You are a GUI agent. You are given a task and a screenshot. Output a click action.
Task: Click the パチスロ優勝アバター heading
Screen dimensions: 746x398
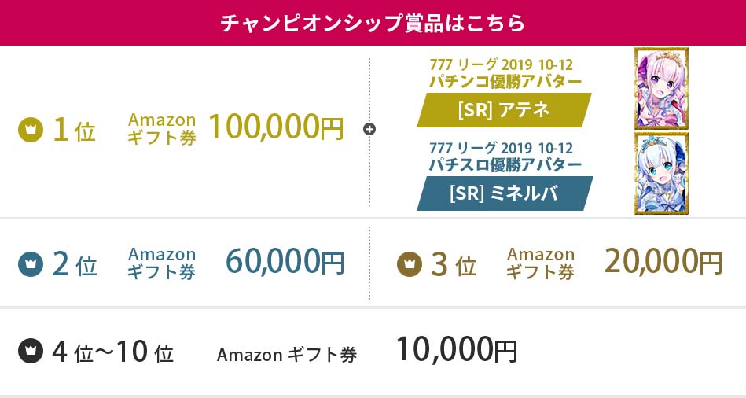point(505,164)
